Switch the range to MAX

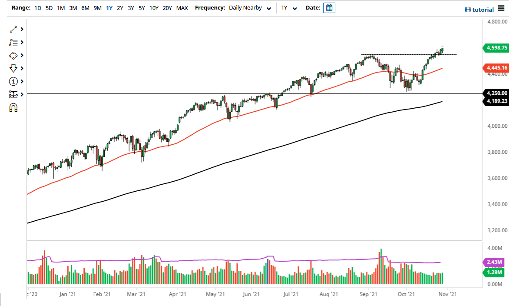tap(182, 7)
